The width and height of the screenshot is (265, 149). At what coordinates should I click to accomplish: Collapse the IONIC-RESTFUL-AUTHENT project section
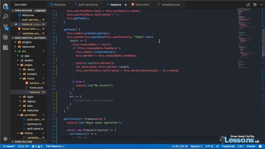29,38
